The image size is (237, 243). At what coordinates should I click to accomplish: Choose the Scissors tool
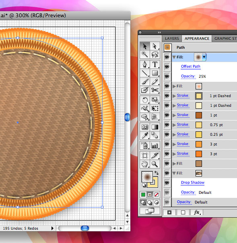155,90
